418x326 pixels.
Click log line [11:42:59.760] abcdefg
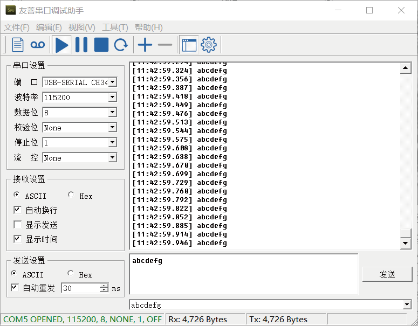[x=180, y=191]
